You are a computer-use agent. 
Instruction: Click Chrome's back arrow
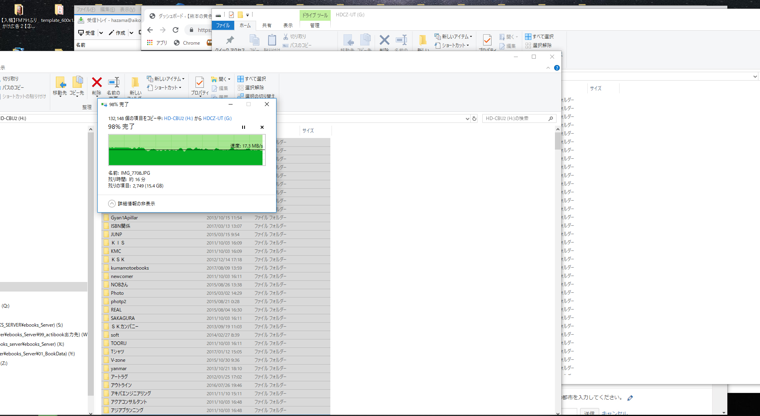coord(150,30)
